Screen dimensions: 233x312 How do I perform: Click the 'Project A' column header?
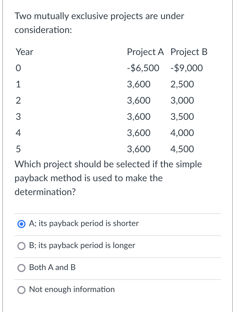coord(146,52)
